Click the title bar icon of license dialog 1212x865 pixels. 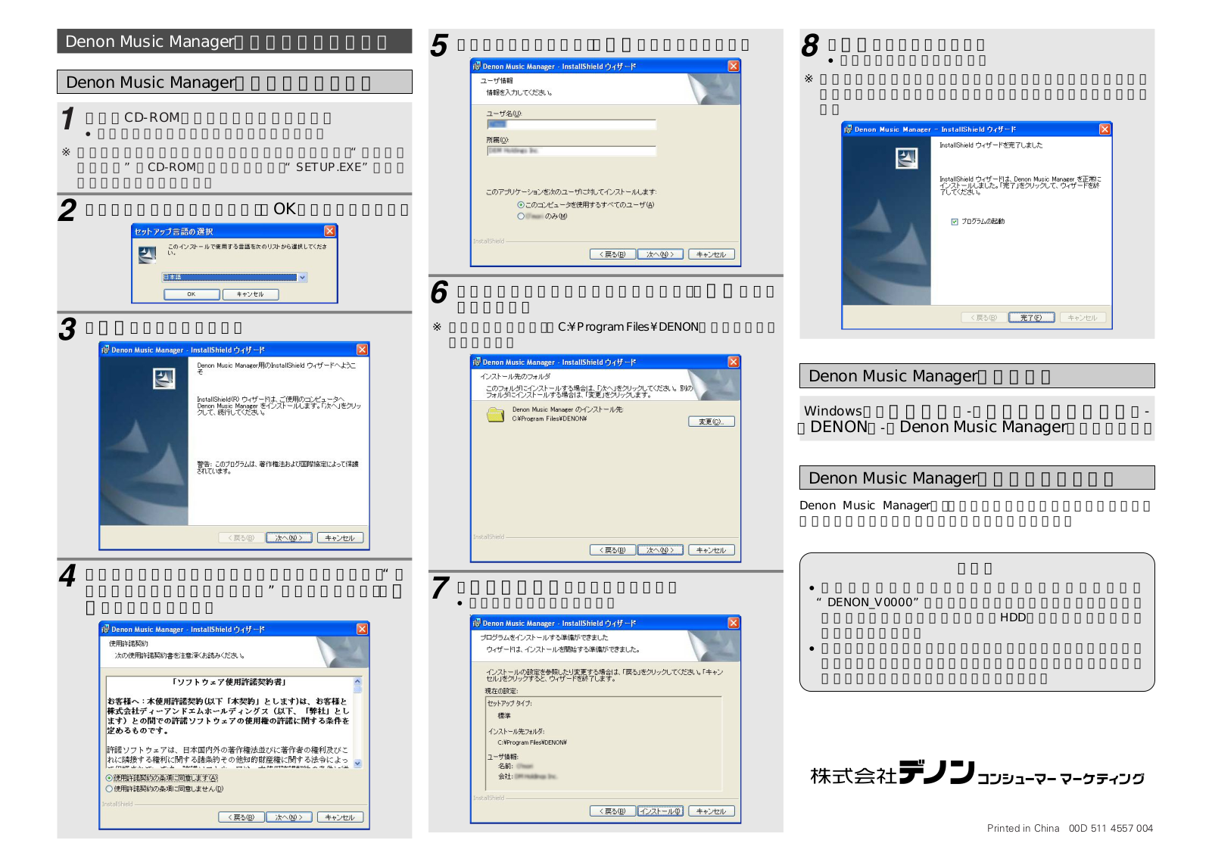coord(105,629)
